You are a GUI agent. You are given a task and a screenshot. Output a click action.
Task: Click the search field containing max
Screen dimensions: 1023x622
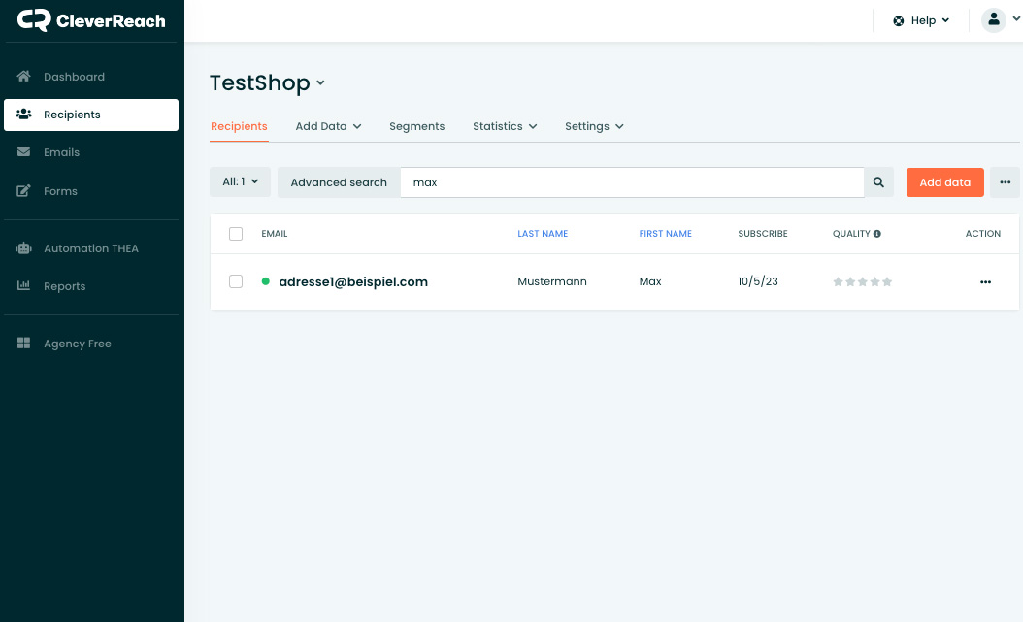[x=631, y=182]
